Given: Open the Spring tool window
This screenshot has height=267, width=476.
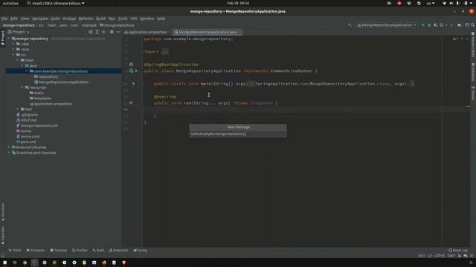Looking at the screenshot, I should point(141,251).
